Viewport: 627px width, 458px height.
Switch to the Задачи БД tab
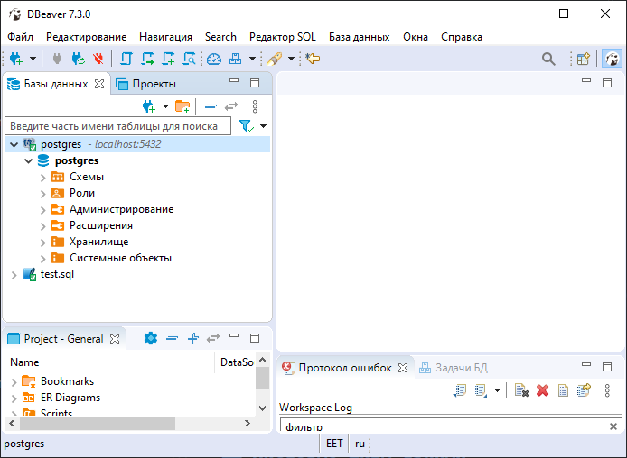pos(454,368)
